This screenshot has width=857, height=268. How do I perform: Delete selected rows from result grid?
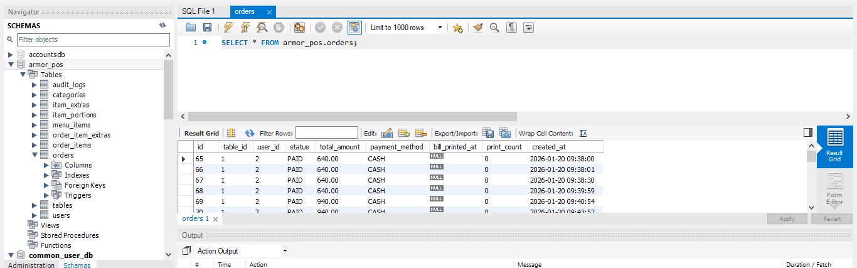pos(421,133)
